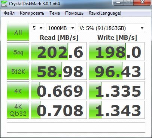Start the 4K QD32 benchmark test

18,110
